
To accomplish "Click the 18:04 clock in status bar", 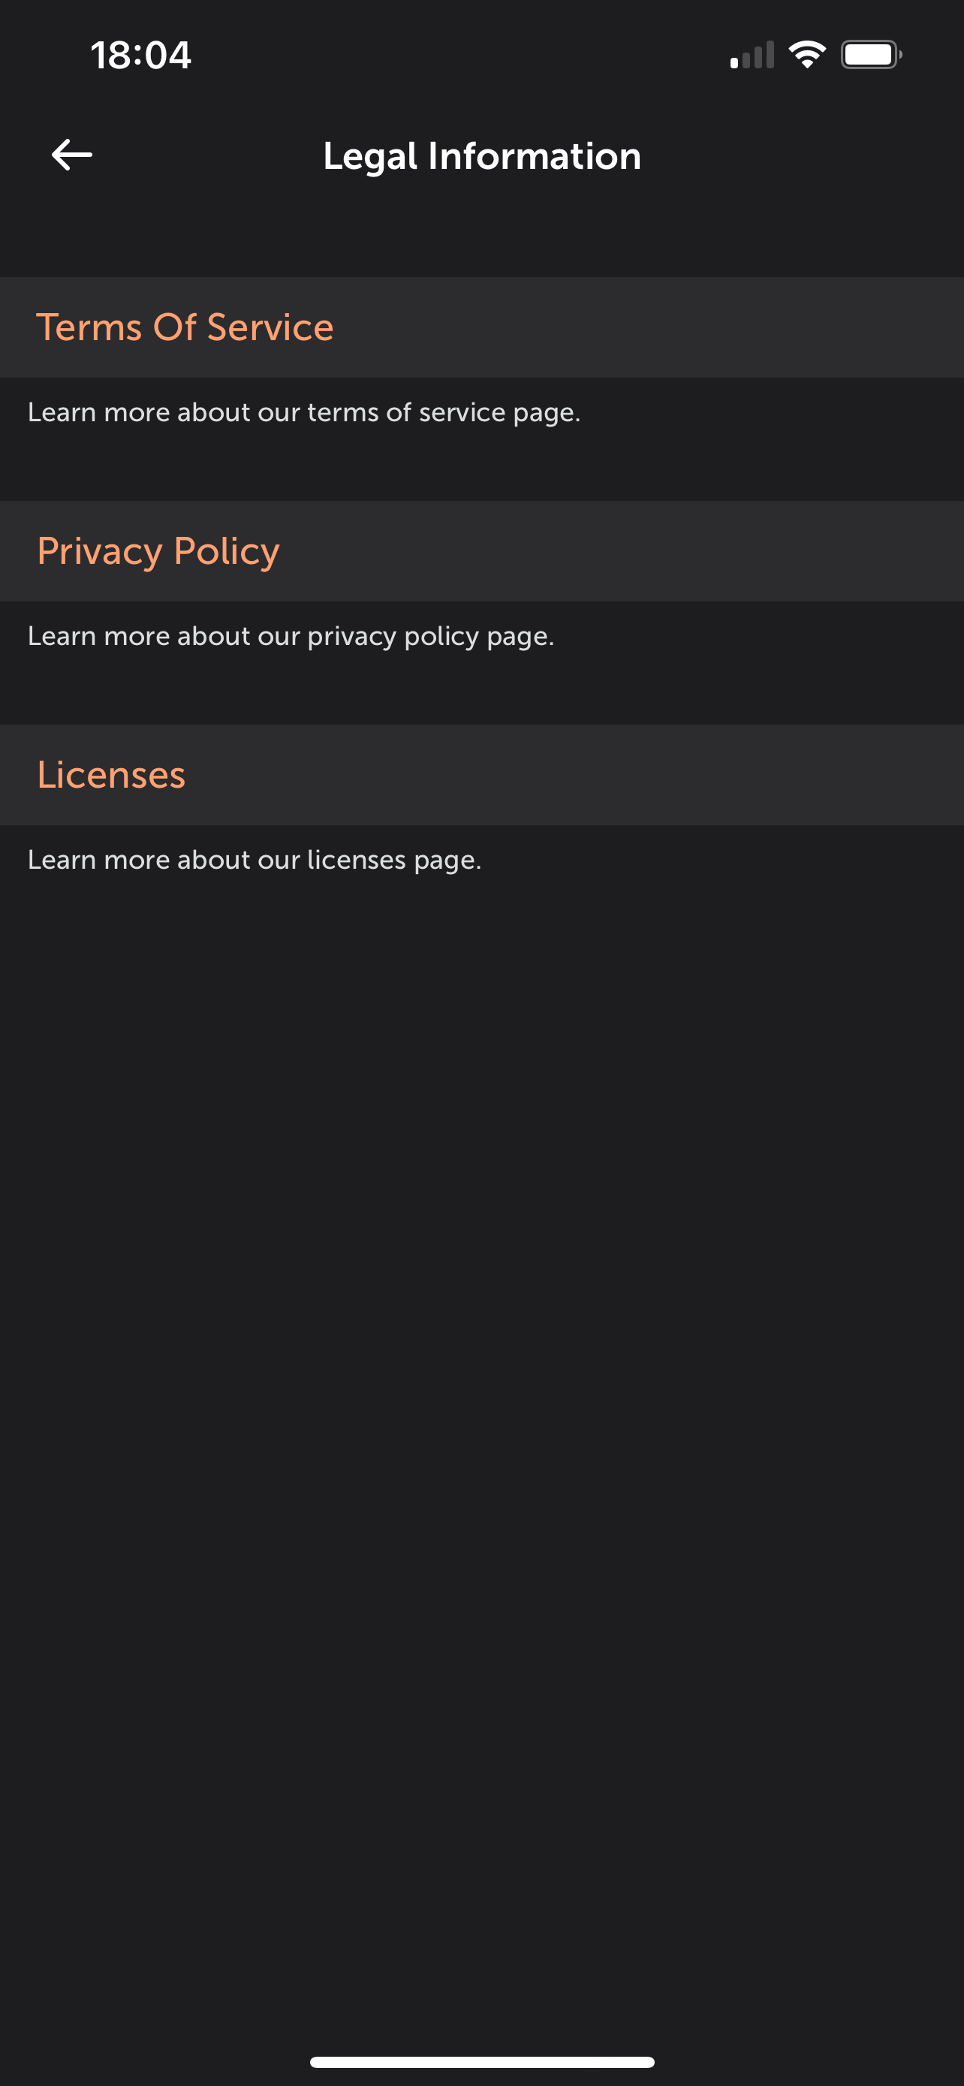I will point(141,55).
